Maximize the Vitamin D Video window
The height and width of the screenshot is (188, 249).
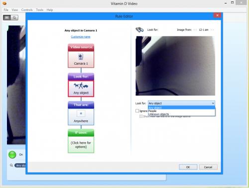point(233,2)
